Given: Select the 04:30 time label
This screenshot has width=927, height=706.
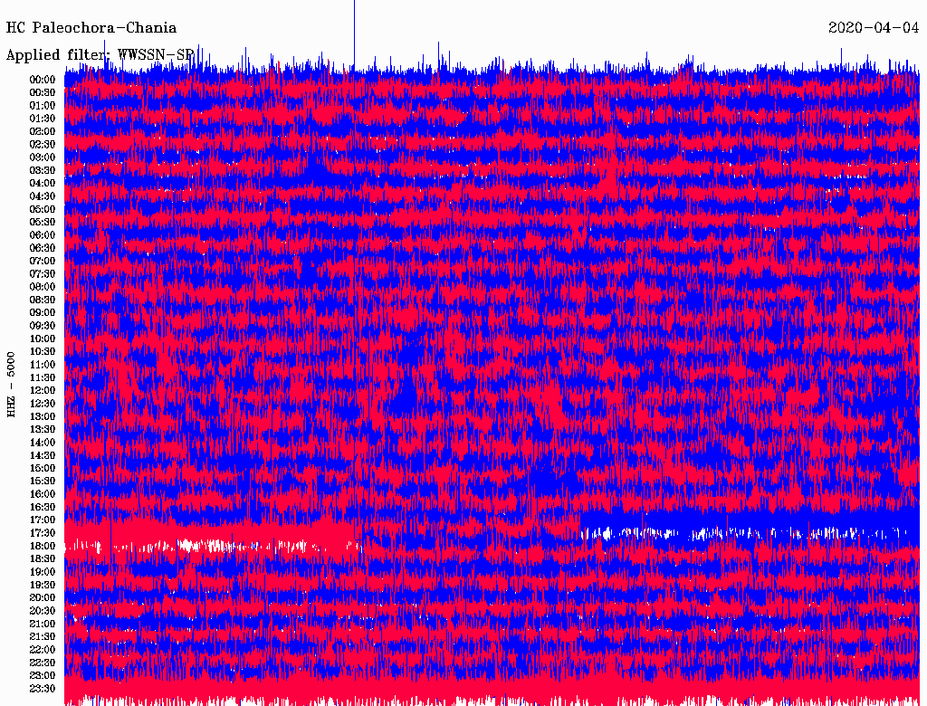Looking at the screenshot, I should [43, 196].
